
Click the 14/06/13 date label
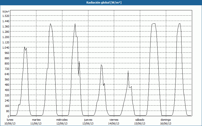pos(114,123)
